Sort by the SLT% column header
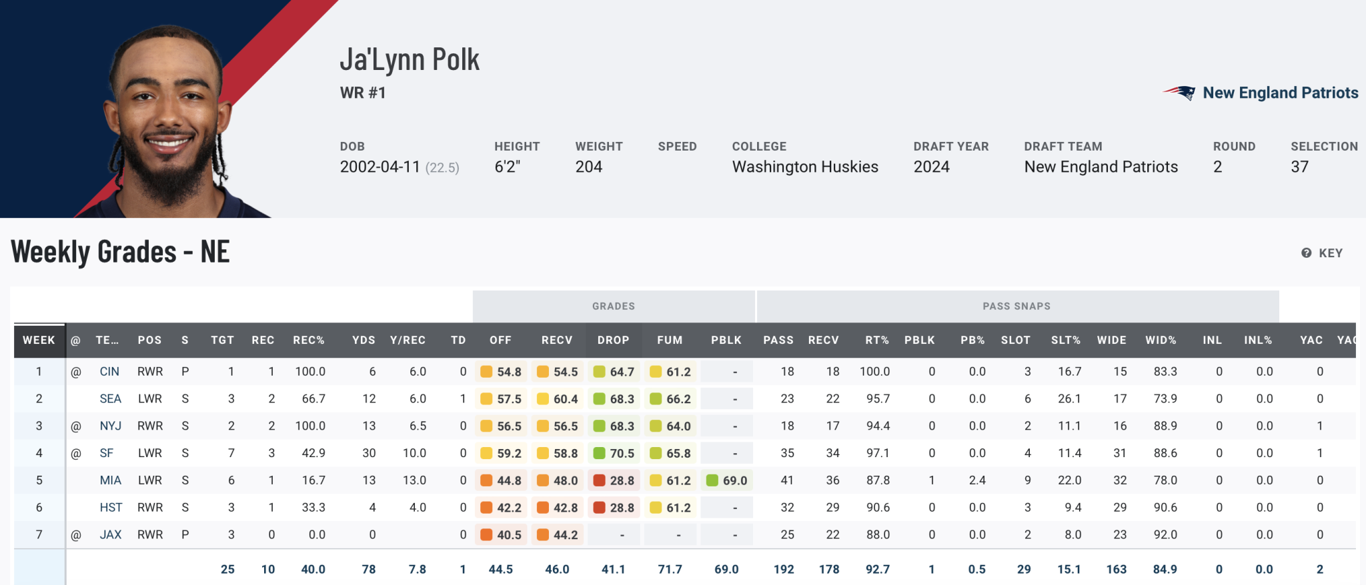 (1066, 340)
